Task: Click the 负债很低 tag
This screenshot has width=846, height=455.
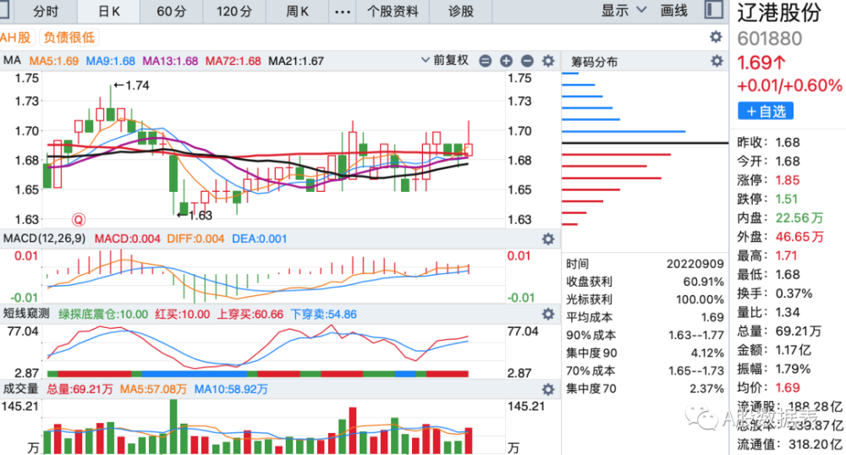Action: [69, 37]
